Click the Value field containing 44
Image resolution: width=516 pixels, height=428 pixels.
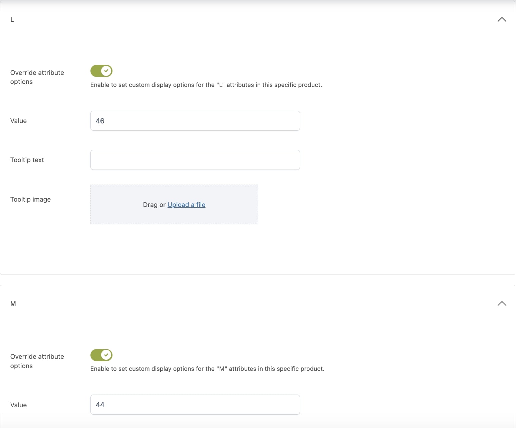point(195,405)
